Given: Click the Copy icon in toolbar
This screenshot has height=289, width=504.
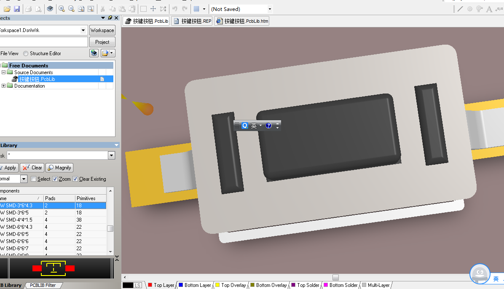Looking at the screenshot, I should [x=112, y=9].
